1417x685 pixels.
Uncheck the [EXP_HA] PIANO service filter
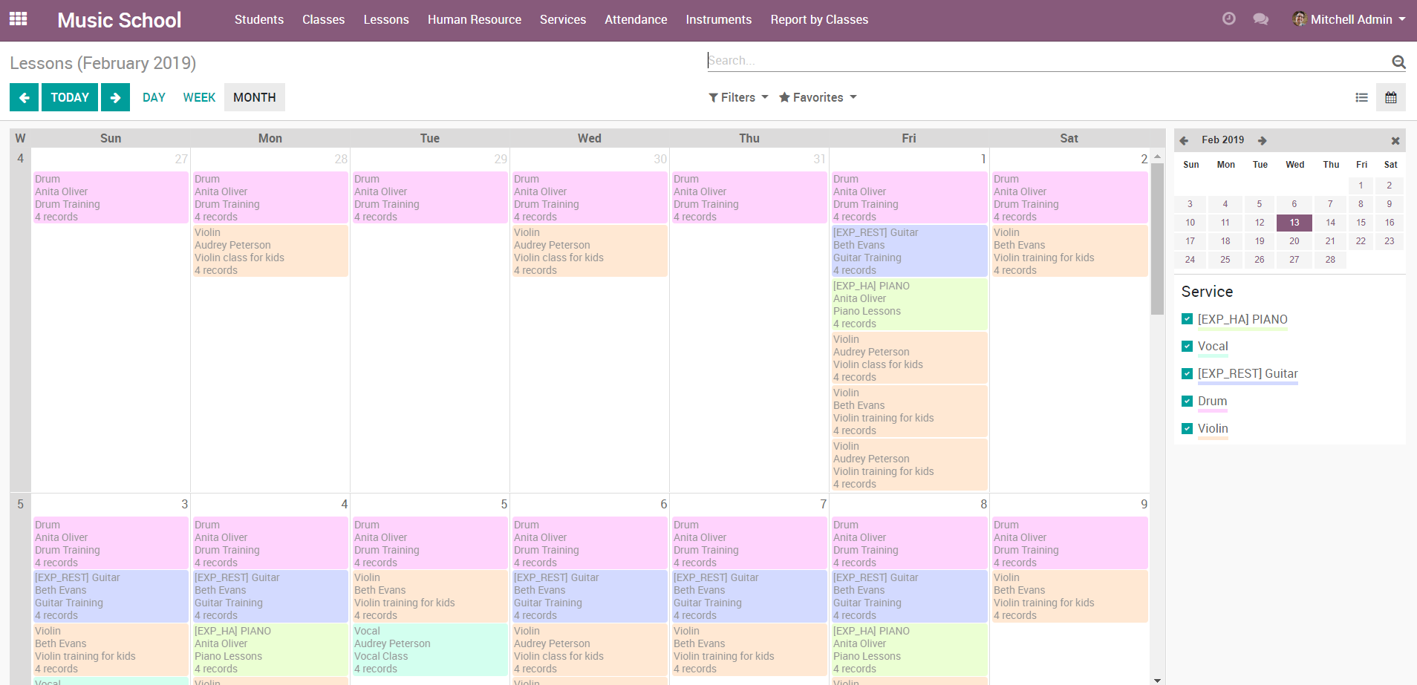[x=1187, y=319]
